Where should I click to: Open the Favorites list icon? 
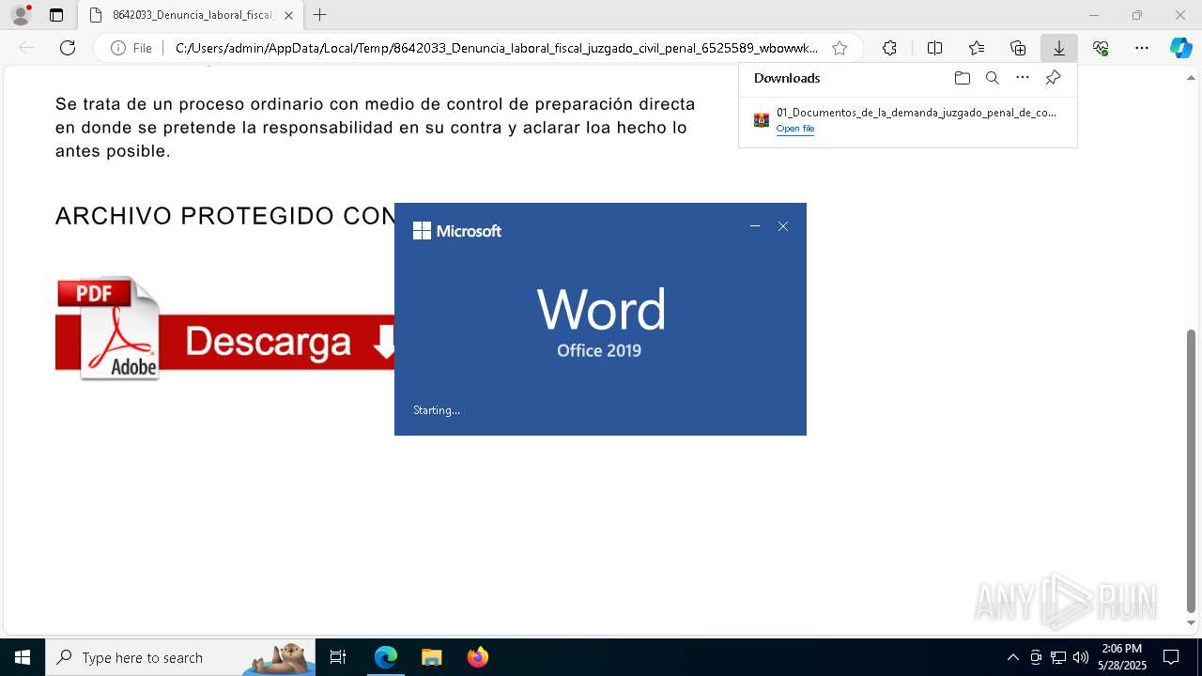click(977, 48)
